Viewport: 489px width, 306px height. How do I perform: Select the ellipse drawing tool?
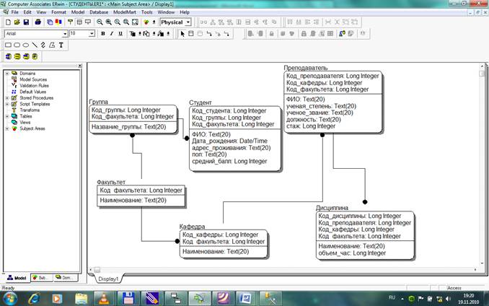[25, 45]
